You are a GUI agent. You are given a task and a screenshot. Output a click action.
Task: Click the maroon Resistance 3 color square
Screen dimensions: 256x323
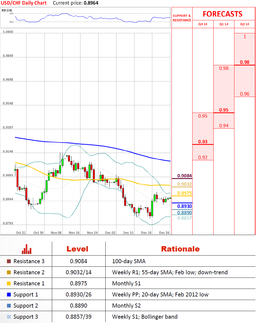[x=9, y=261]
